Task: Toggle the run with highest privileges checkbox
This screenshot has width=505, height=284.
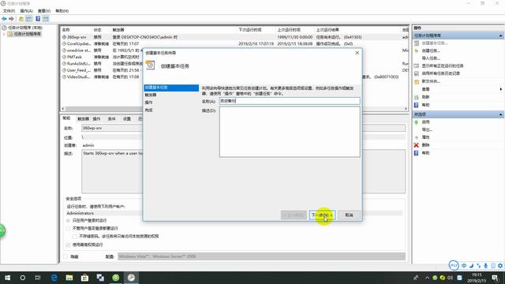Action: point(68,245)
